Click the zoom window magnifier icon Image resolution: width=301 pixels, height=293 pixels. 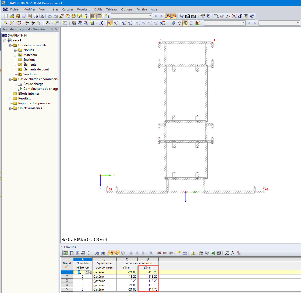coord(80,23)
